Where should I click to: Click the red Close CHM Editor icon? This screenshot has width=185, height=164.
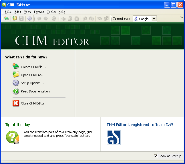click(x=16, y=103)
